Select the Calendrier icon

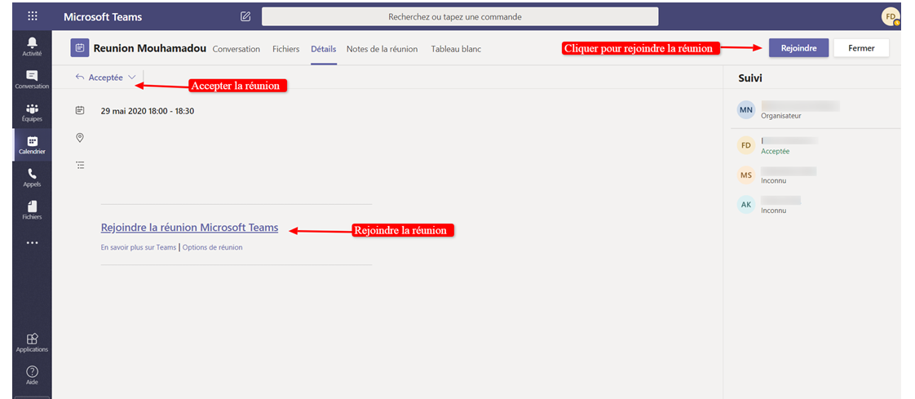point(33,144)
